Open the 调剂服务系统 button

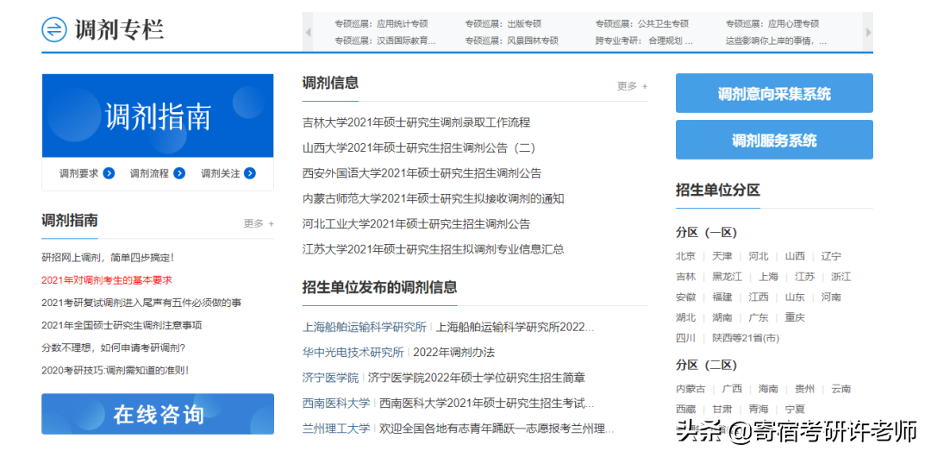[x=774, y=140]
